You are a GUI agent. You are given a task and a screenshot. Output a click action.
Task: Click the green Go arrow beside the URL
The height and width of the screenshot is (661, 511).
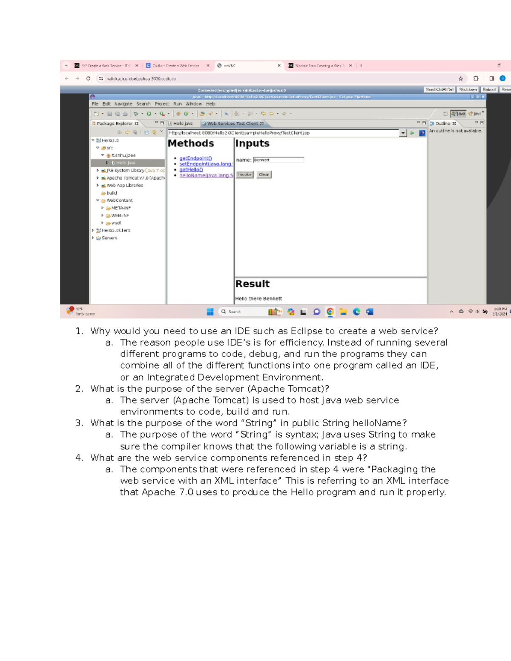412,133
